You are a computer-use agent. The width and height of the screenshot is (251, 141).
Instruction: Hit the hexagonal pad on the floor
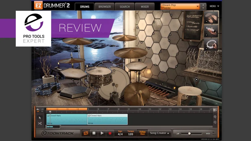tap(75, 92)
